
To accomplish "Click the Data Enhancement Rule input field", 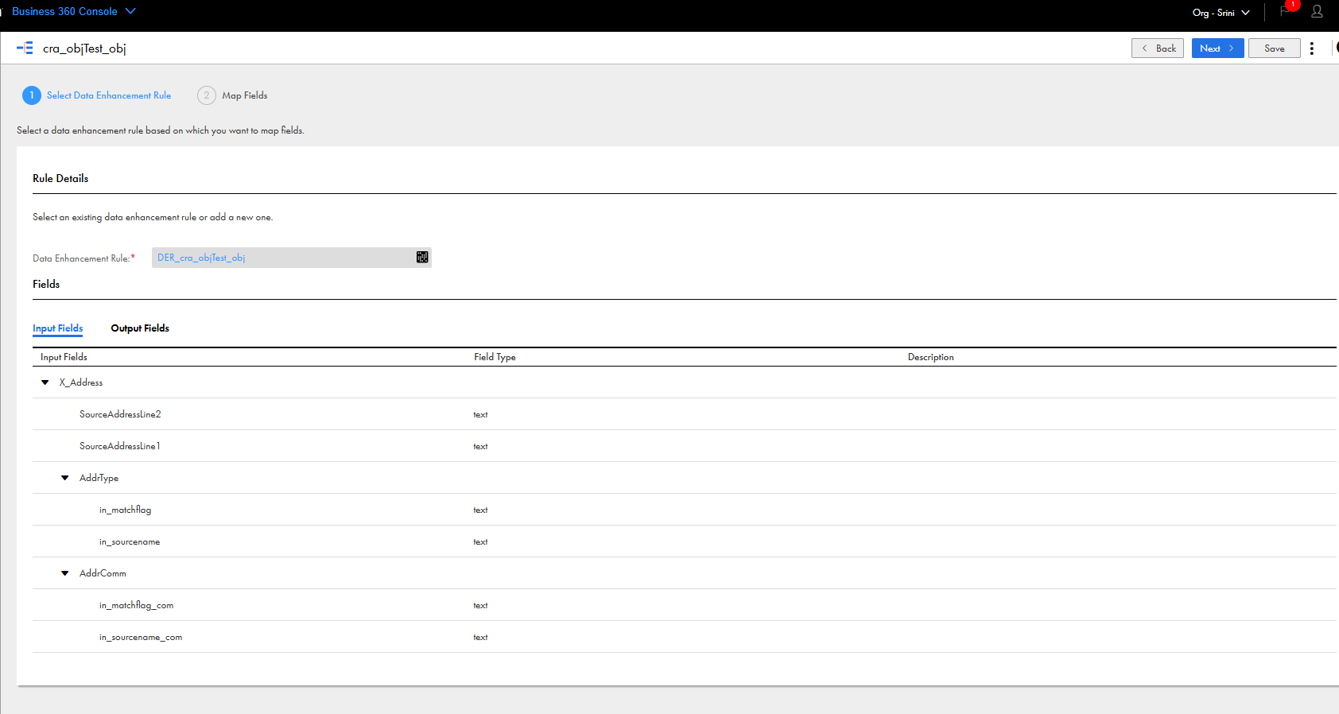I will [292, 258].
